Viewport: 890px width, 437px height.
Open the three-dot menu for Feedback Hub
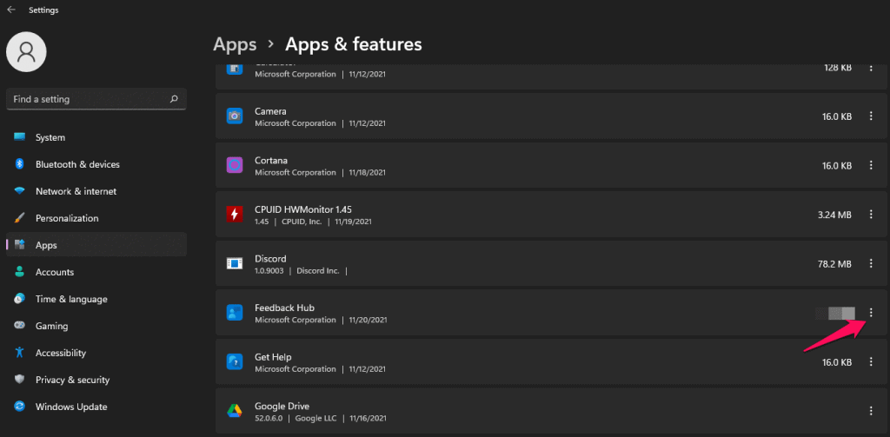[x=871, y=313]
